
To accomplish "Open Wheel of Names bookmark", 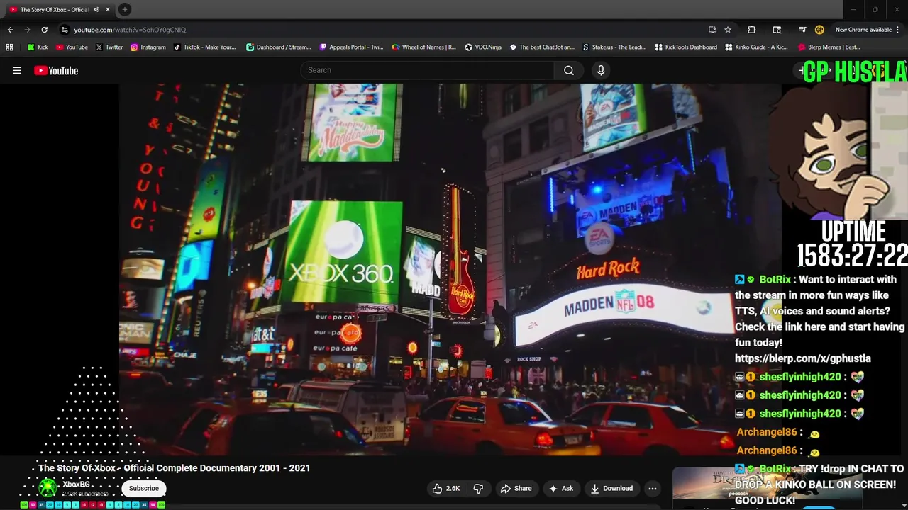I will [x=424, y=47].
